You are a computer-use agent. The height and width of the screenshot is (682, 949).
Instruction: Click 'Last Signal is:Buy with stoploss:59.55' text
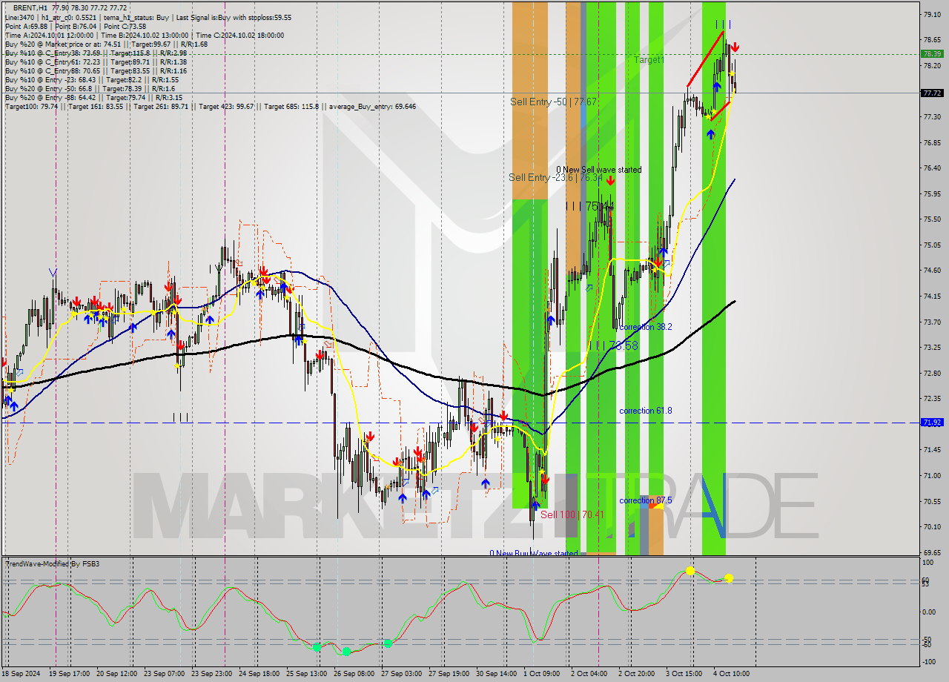232,17
